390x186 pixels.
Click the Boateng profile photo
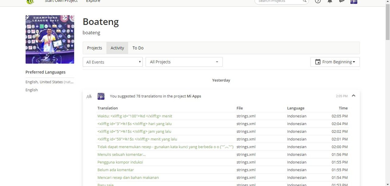(x=50, y=39)
